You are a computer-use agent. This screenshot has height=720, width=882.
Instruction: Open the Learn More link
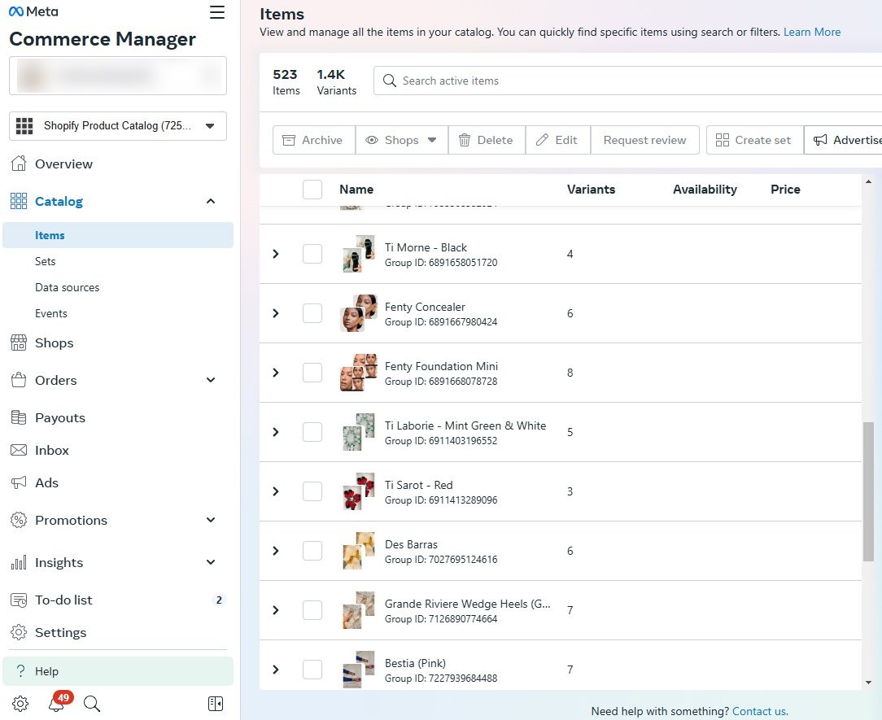coord(812,32)
